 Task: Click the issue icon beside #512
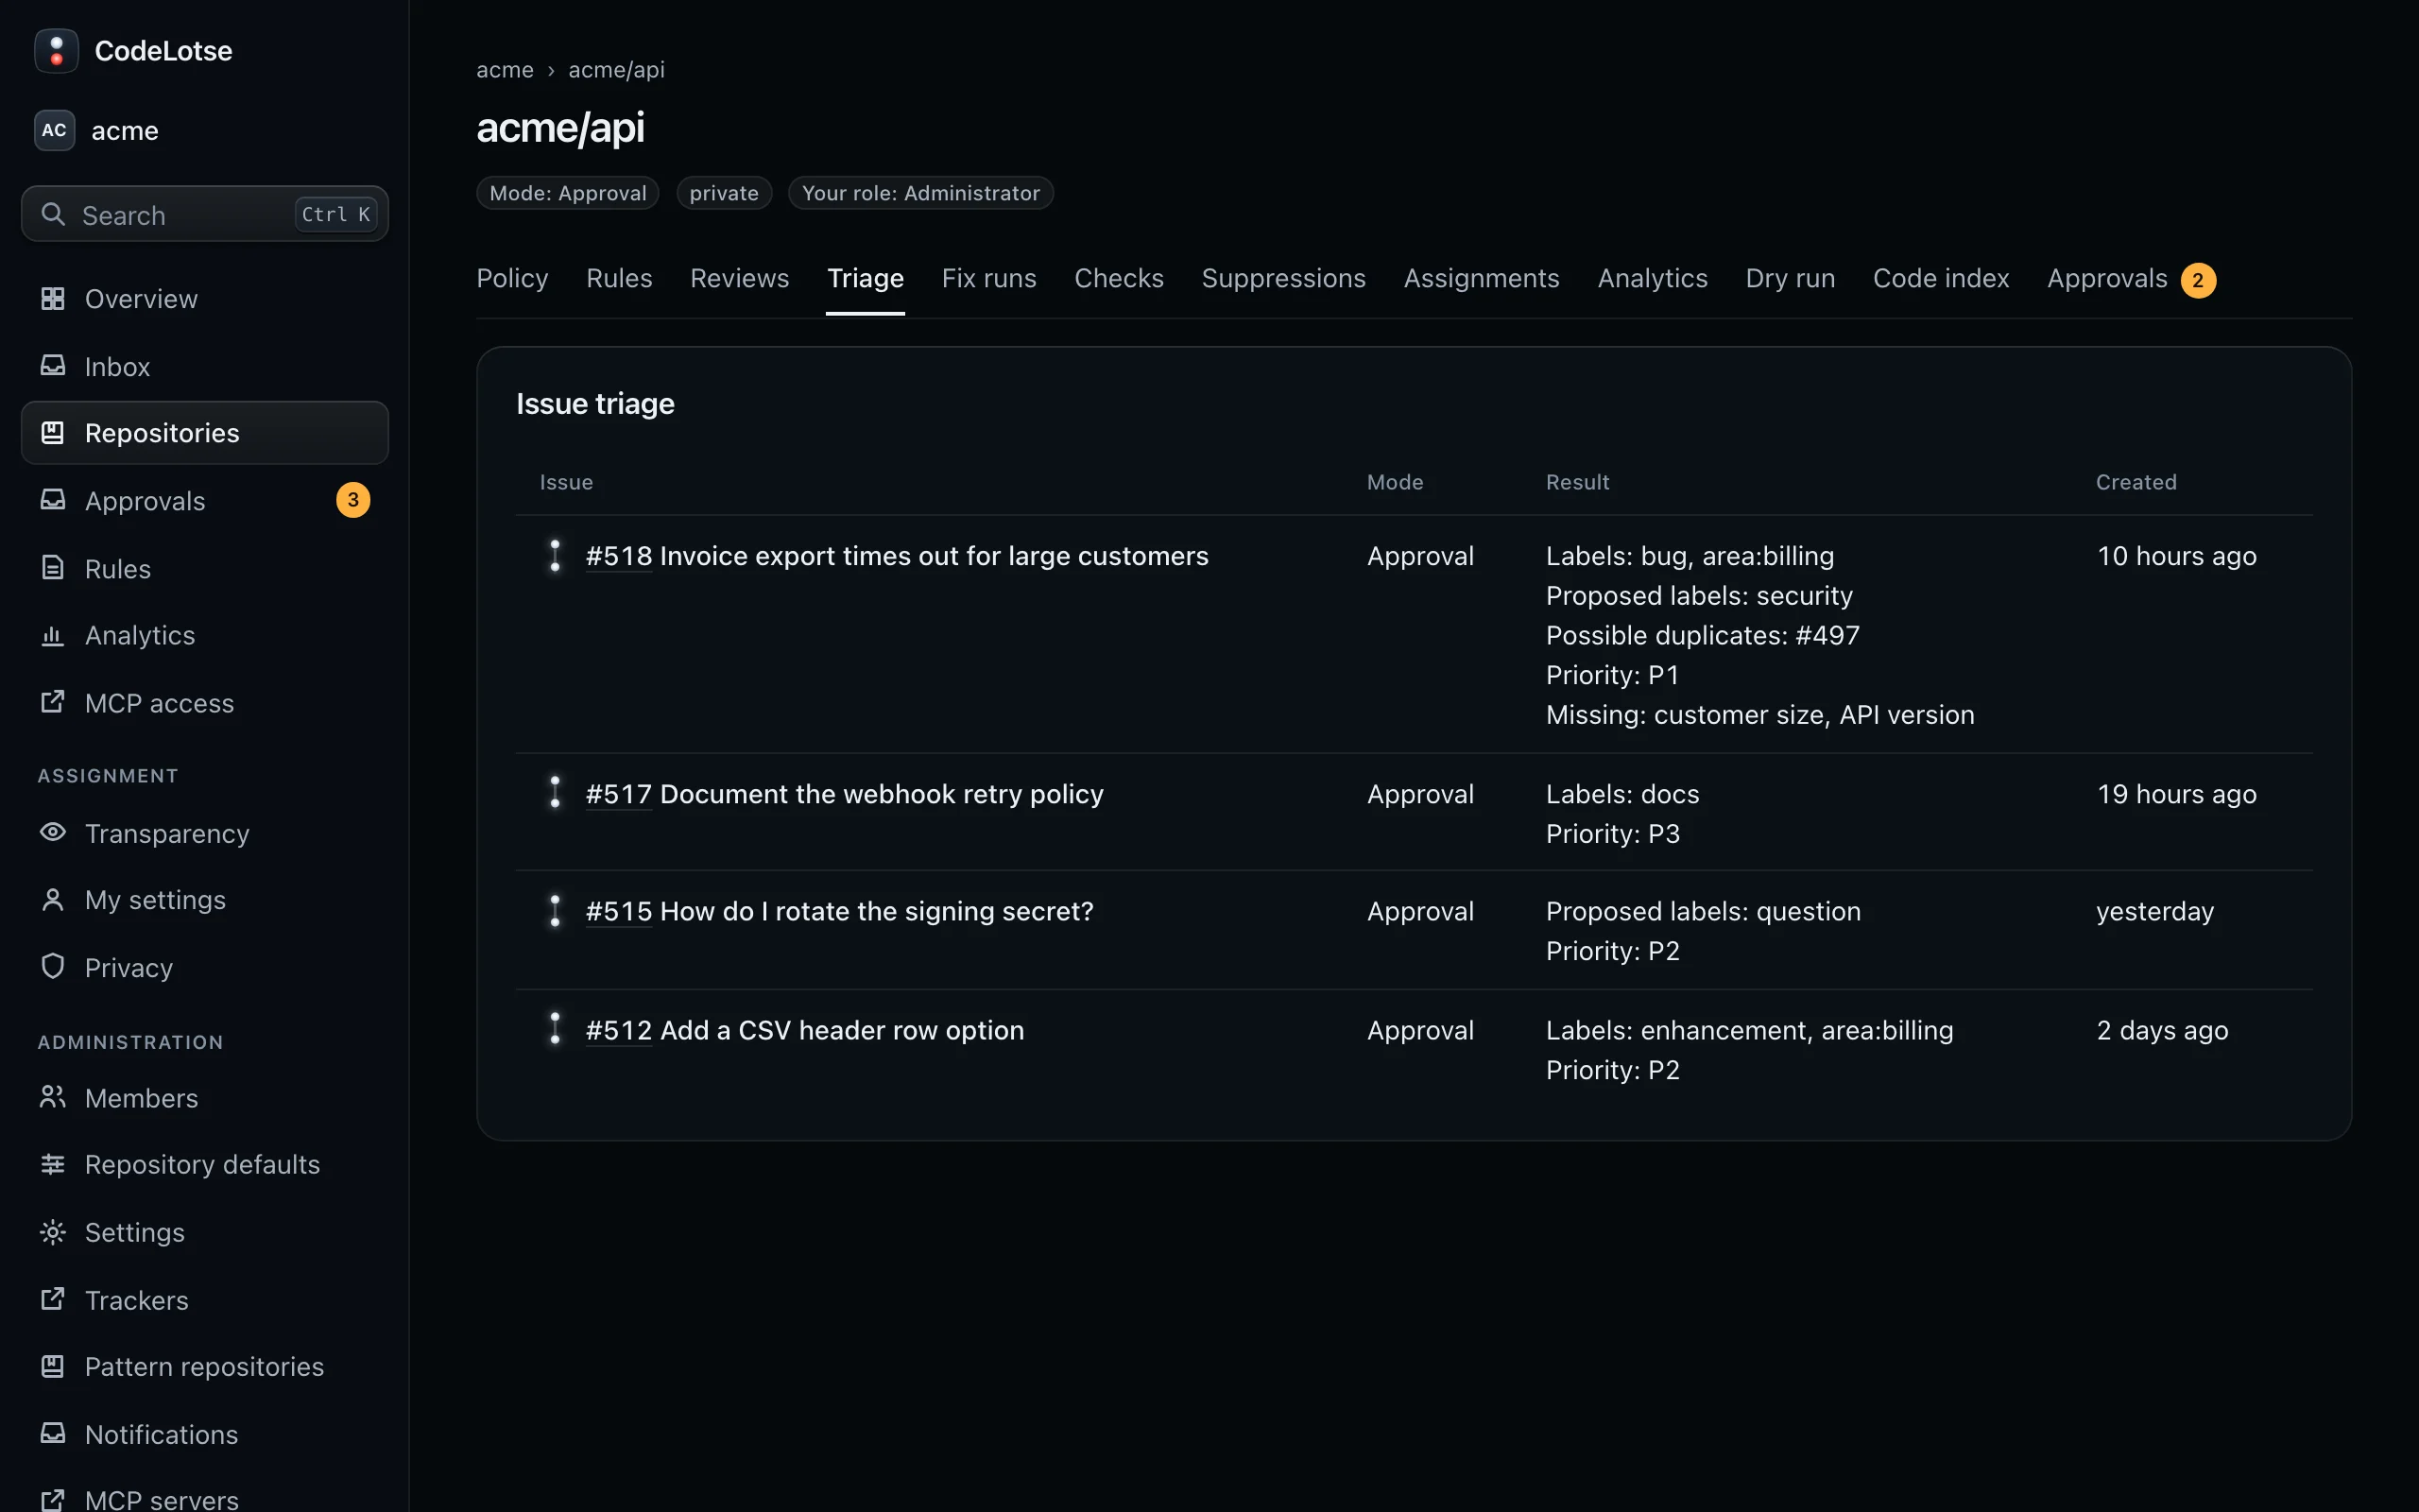click(x=555, y=1028)
